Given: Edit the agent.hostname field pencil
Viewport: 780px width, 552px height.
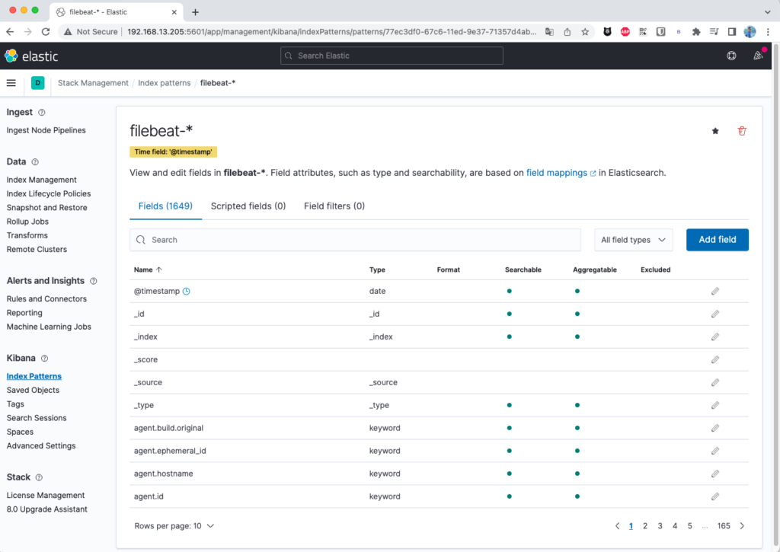Looking at the screenshot, I should 714,474.
